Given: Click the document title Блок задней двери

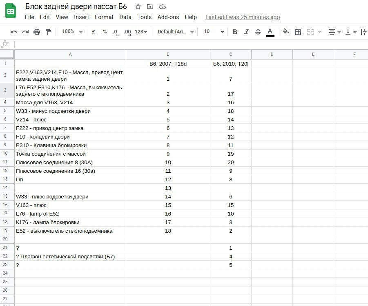Looking at the screenshot, I should (76, 7).
